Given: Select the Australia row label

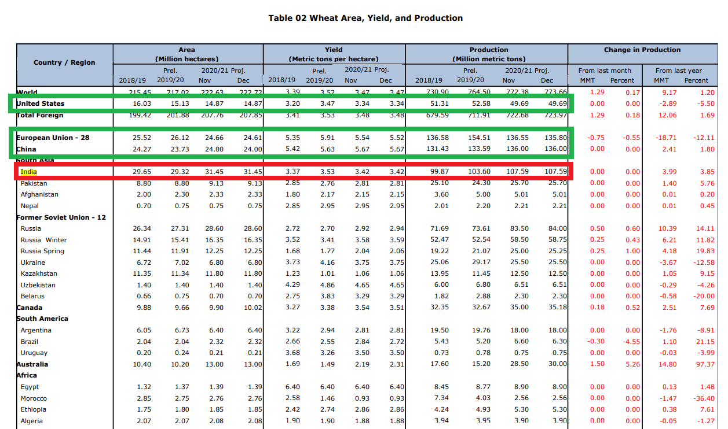Looking at the screenshot, I should (32, 364).
